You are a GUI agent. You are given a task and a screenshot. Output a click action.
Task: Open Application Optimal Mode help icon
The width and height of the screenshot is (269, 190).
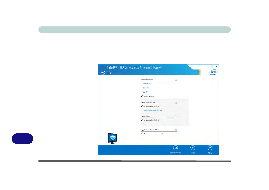tap(176, 130)
